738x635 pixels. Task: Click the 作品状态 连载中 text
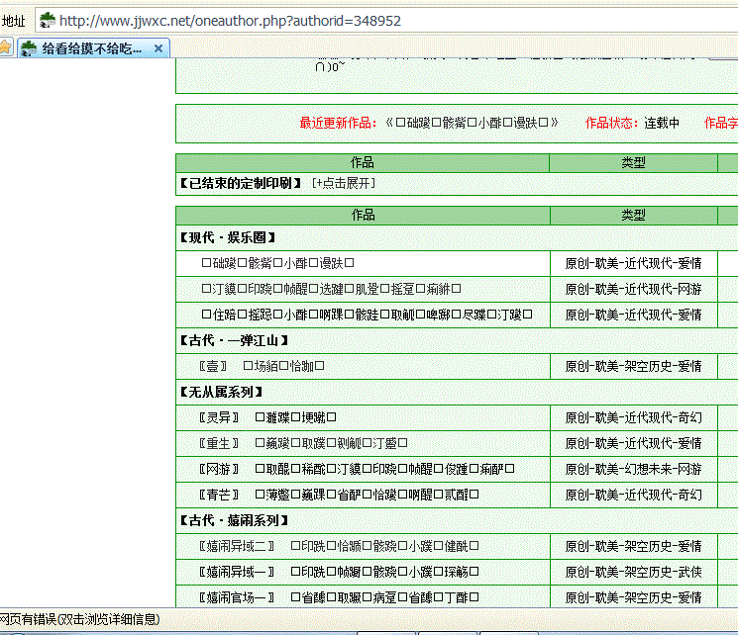coord(632,124)
